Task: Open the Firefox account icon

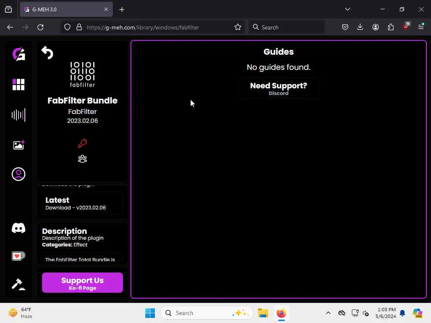Action: pos(375,27)
